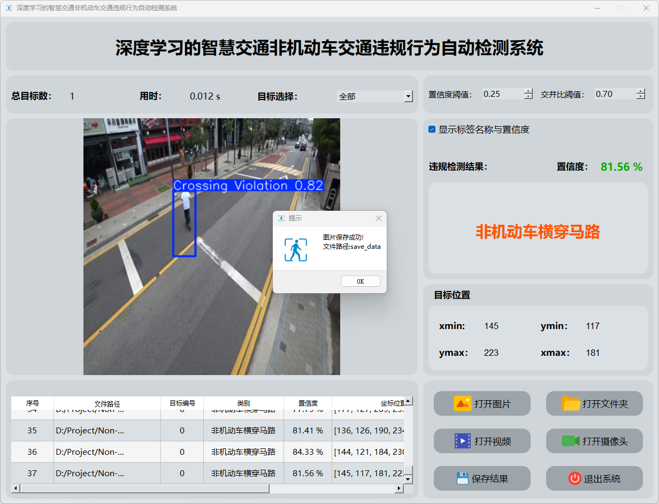Confirm the dialog with OK button
Viewport: 659px width, 504px height.
point(361,281)
